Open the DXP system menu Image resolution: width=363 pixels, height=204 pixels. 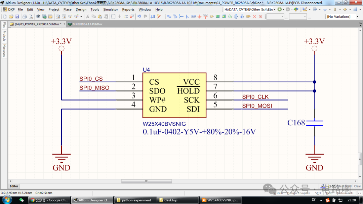click(8, 9)
